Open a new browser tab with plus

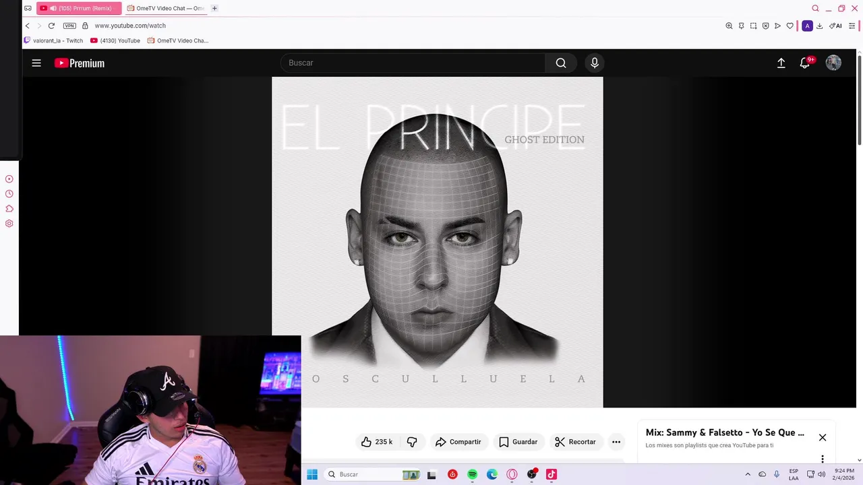pos(214,8)
